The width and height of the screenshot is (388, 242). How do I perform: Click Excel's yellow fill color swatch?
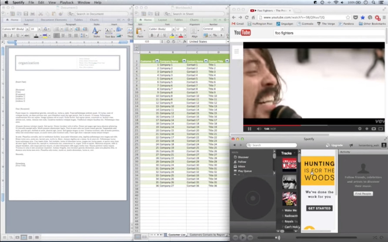172,36
